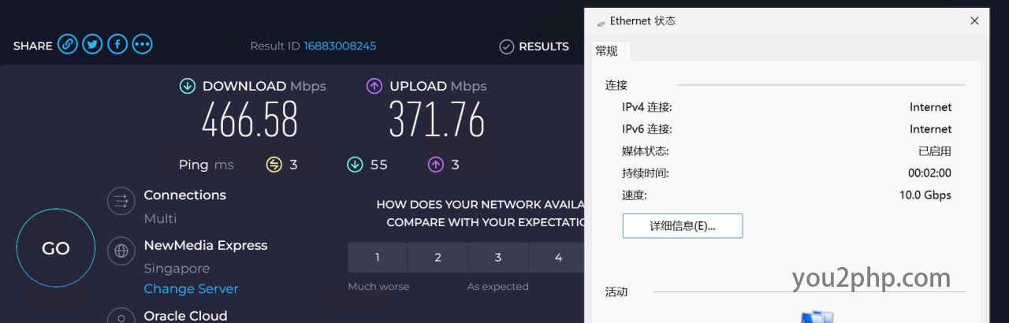This screenshot has width=1009, height=323.
Task: Share result on Twitter icon
Action: [x=93, y=45]
